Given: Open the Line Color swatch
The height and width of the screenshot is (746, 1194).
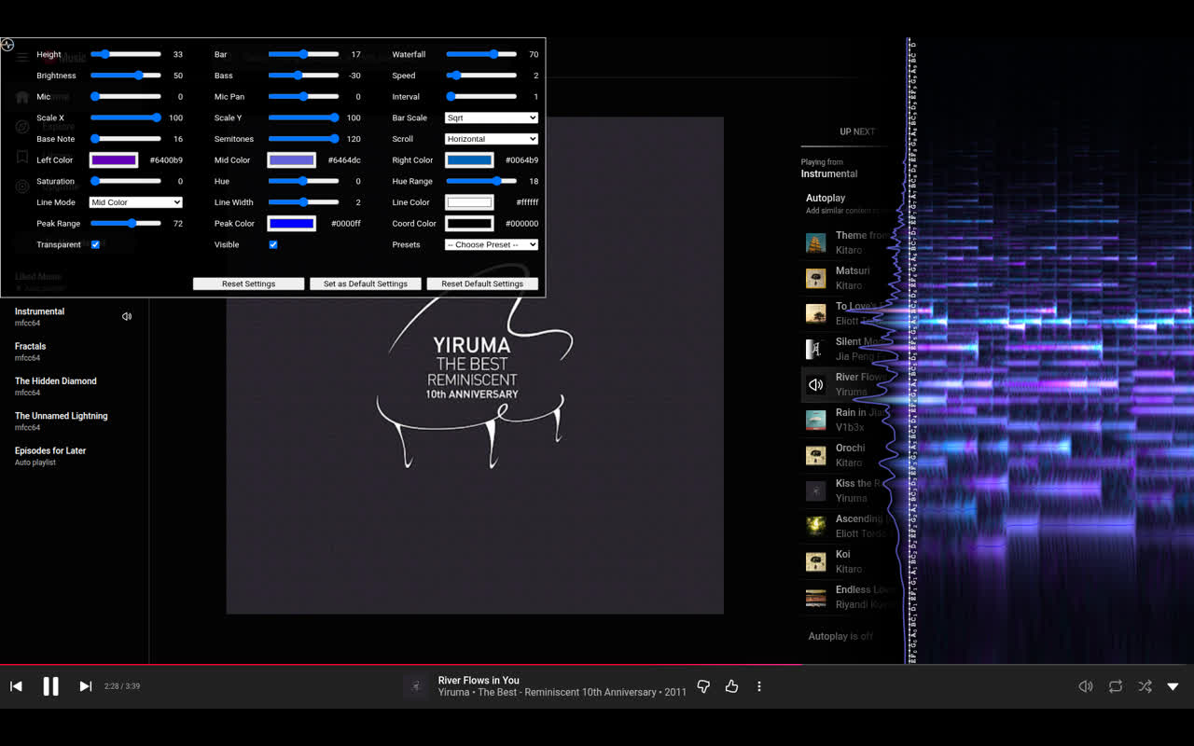Looking at the screenshot, I should coord(469,202).
